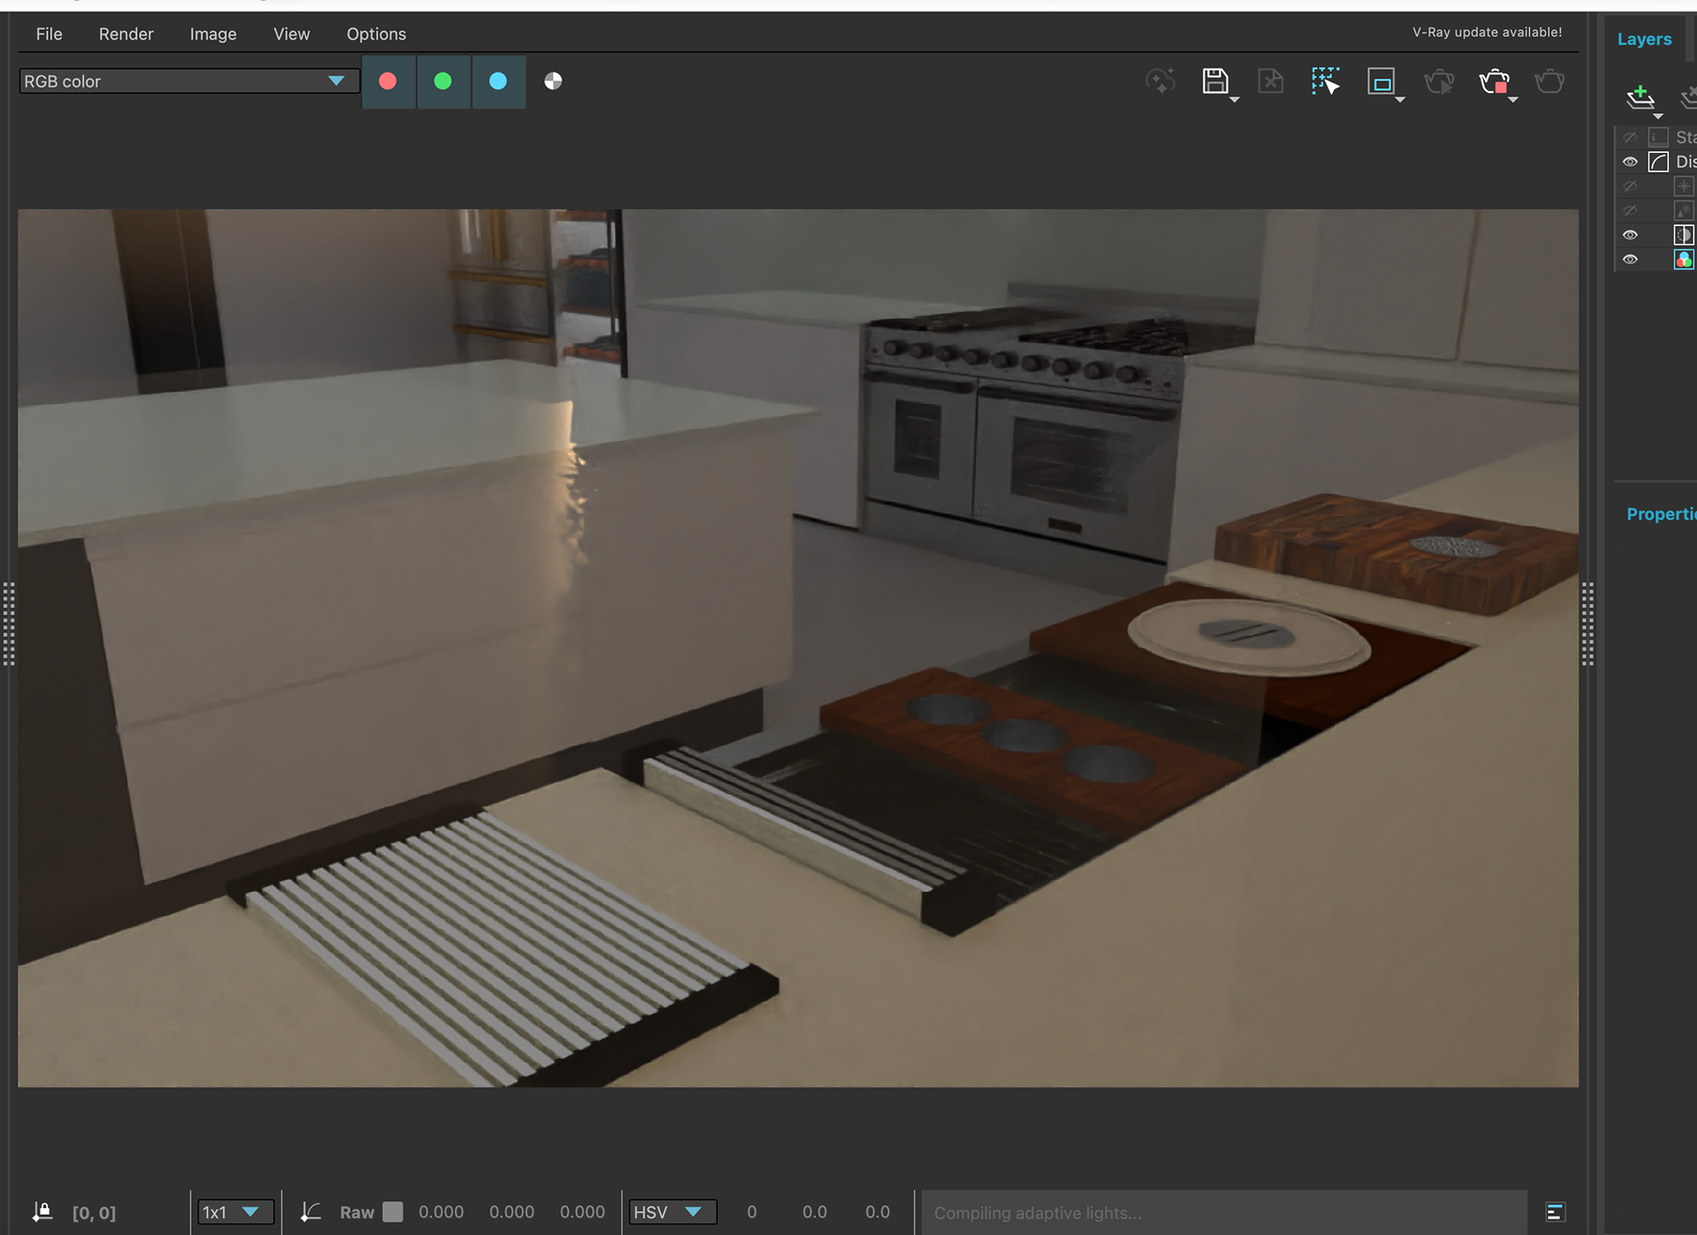Switch to the alpha channel icon

(x=553, y=81)
